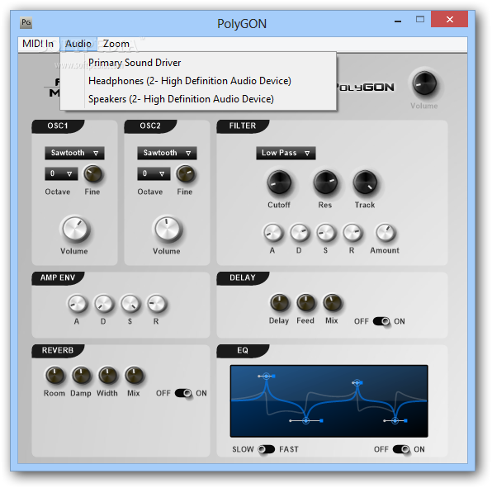Close the Audio menu via its header

[78, 44]
